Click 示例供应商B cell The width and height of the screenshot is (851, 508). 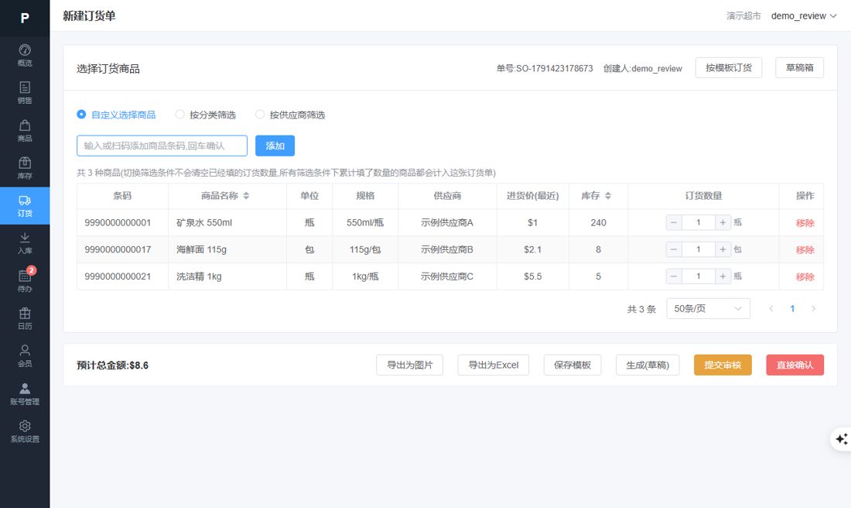pos(447,249)
